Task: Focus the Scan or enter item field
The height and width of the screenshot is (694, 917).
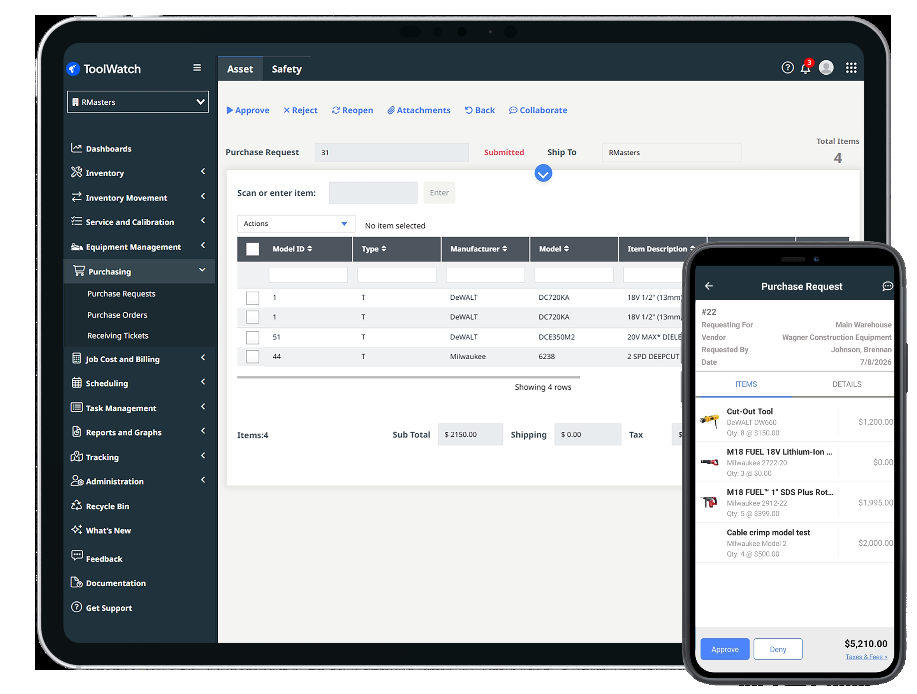Action: pyautogui.click(x=373, y=193)
